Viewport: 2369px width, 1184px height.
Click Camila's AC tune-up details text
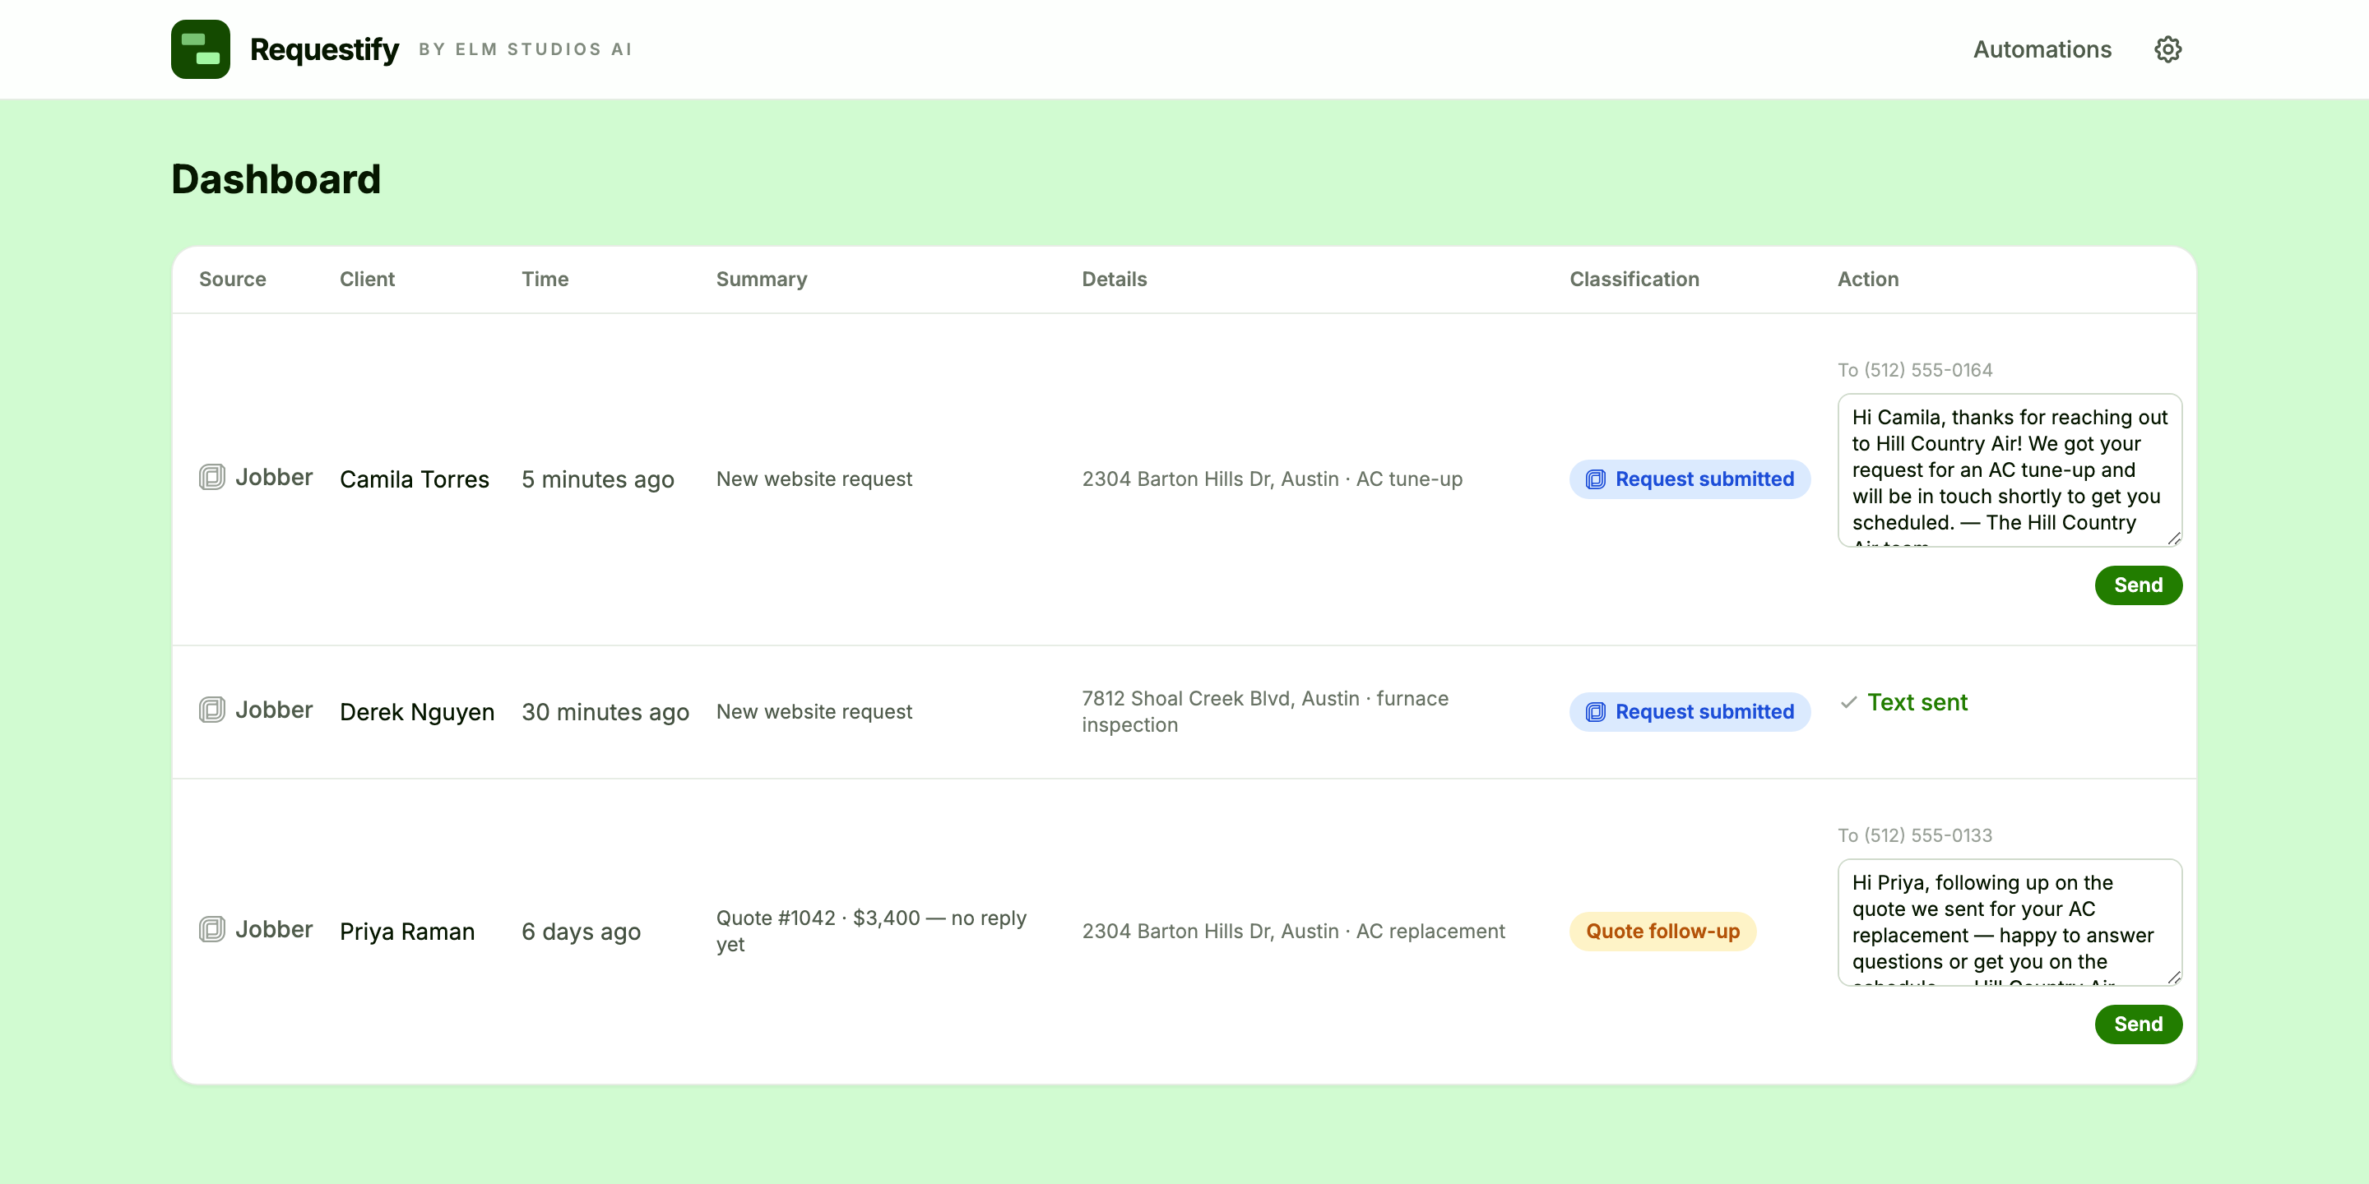(x=1272, y=479)
